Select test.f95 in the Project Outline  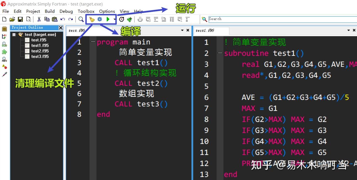coord(39,40)
